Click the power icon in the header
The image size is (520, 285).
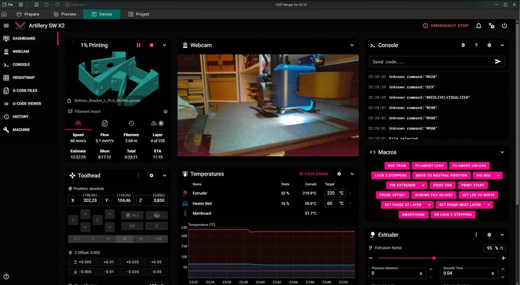(x=504, y=25)
